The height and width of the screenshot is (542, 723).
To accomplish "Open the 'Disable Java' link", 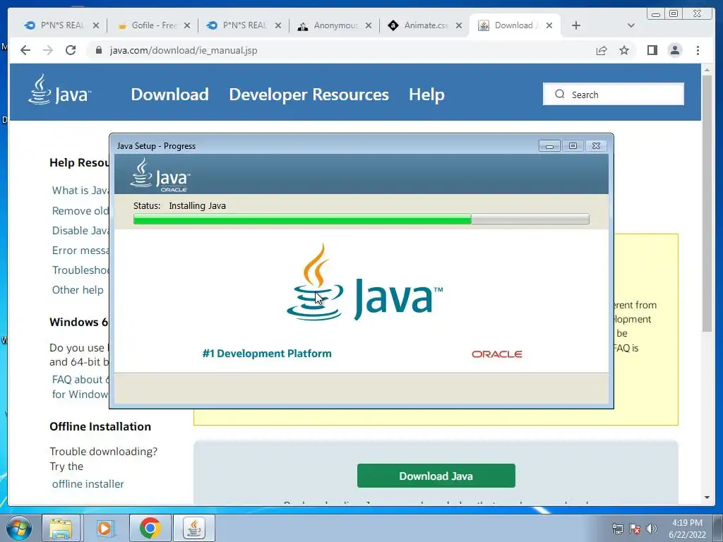I will (x=80, y=231).
